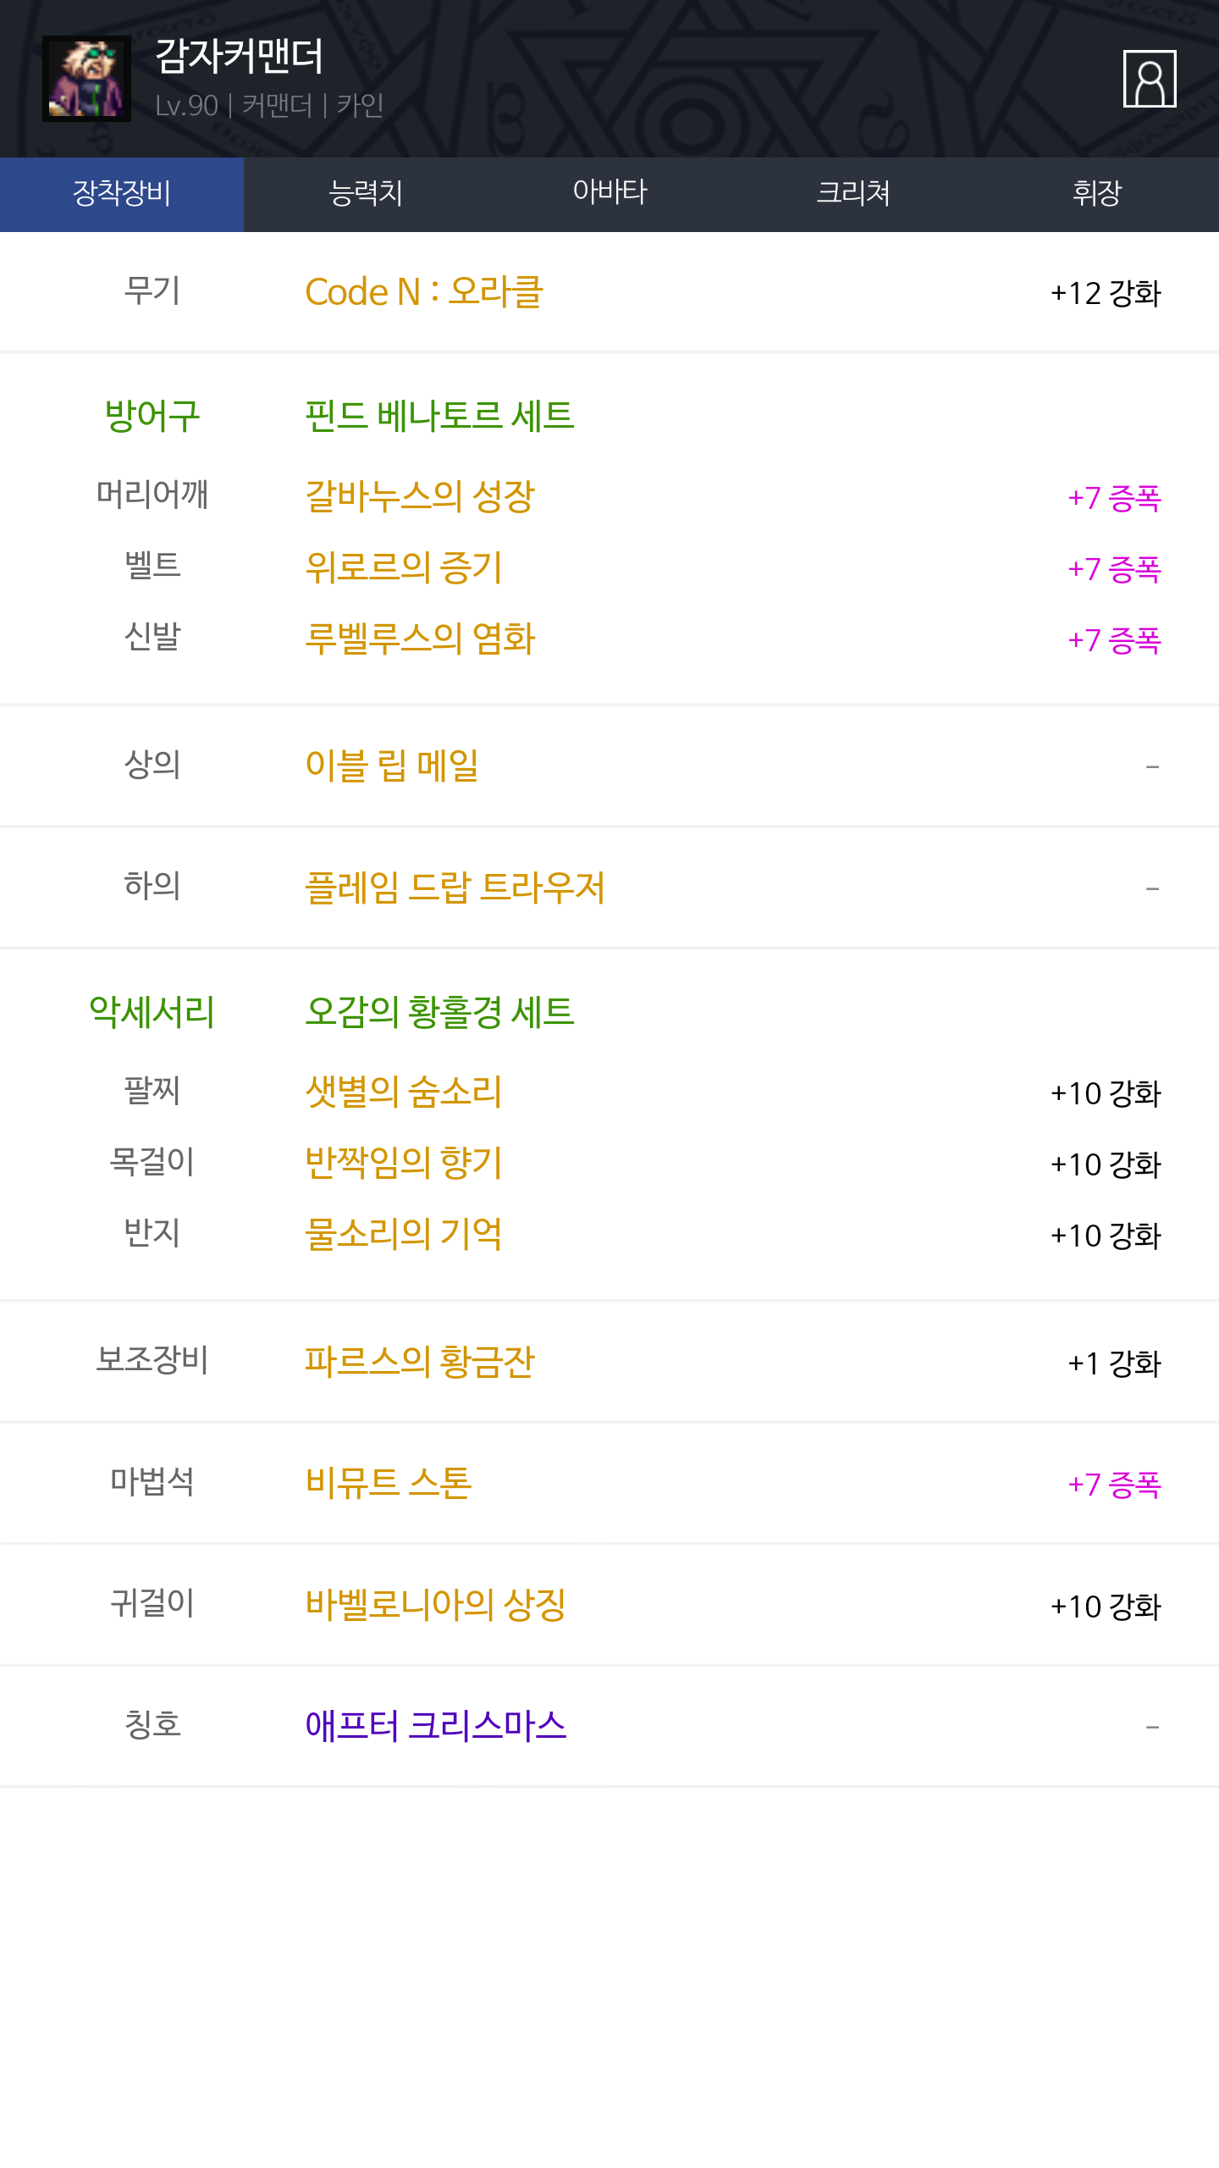View the 플레임 드랍 트라우저 bottom item
The height and width of the screenshot is (2168, 1219).
coord(455,888)
